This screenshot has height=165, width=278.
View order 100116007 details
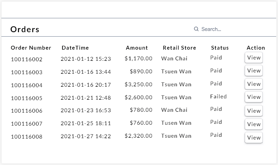254,124
